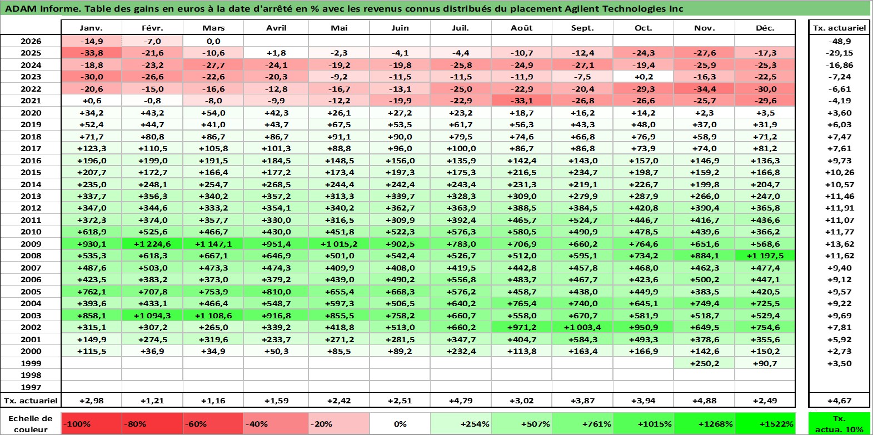Select cell +0,2 for Oct. 2023

[643, 77]
